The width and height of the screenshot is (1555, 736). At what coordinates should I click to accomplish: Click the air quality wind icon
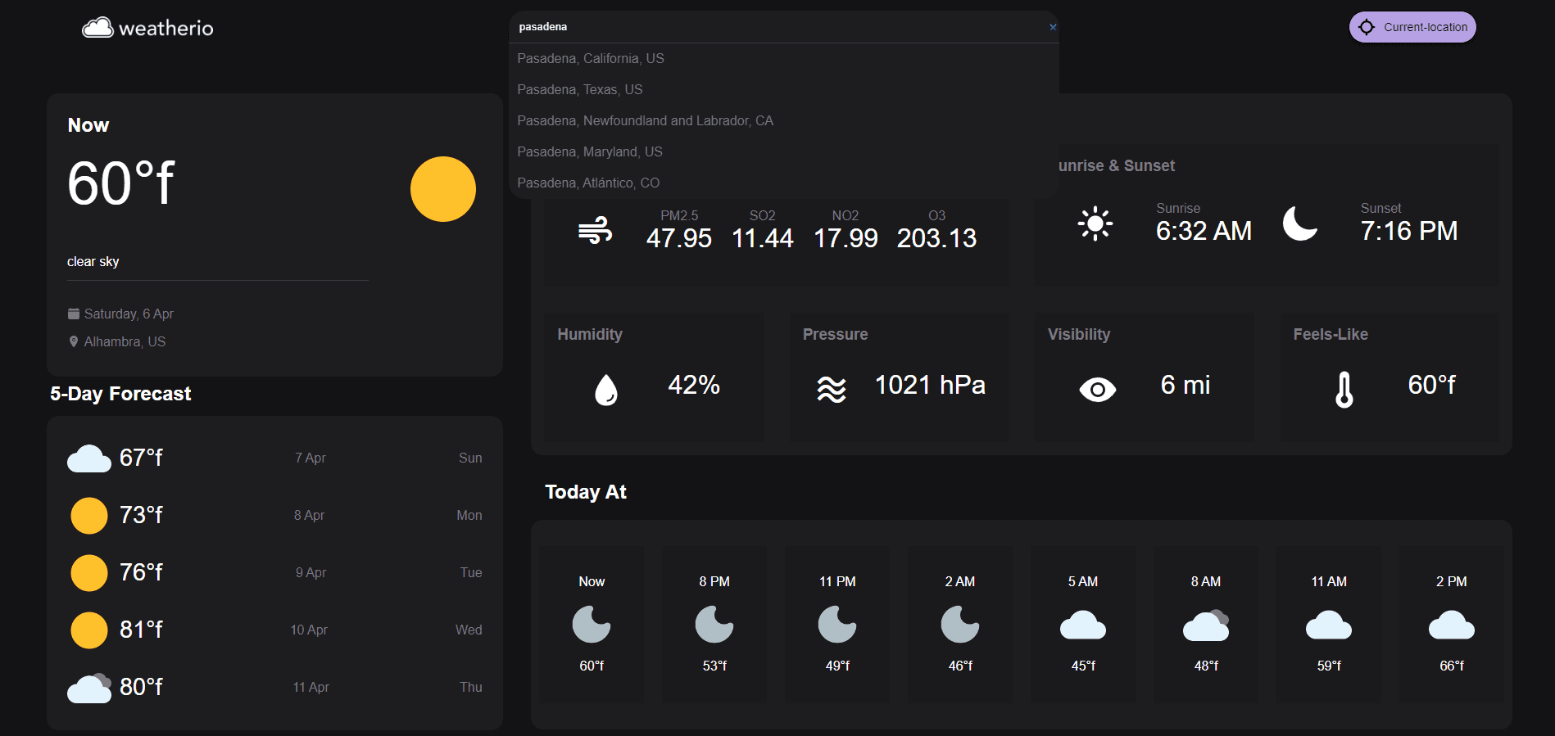596,230
